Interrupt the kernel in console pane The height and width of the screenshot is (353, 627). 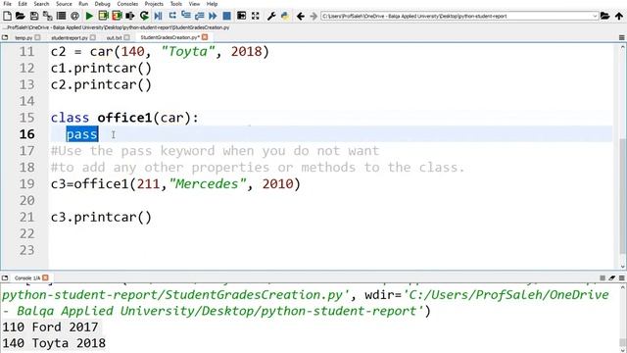[x=603, y=277]
